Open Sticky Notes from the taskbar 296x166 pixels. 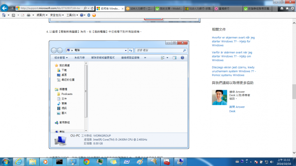[x=113, y=162]
